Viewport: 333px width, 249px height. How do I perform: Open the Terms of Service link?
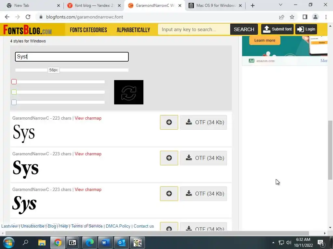coord(87,226)
